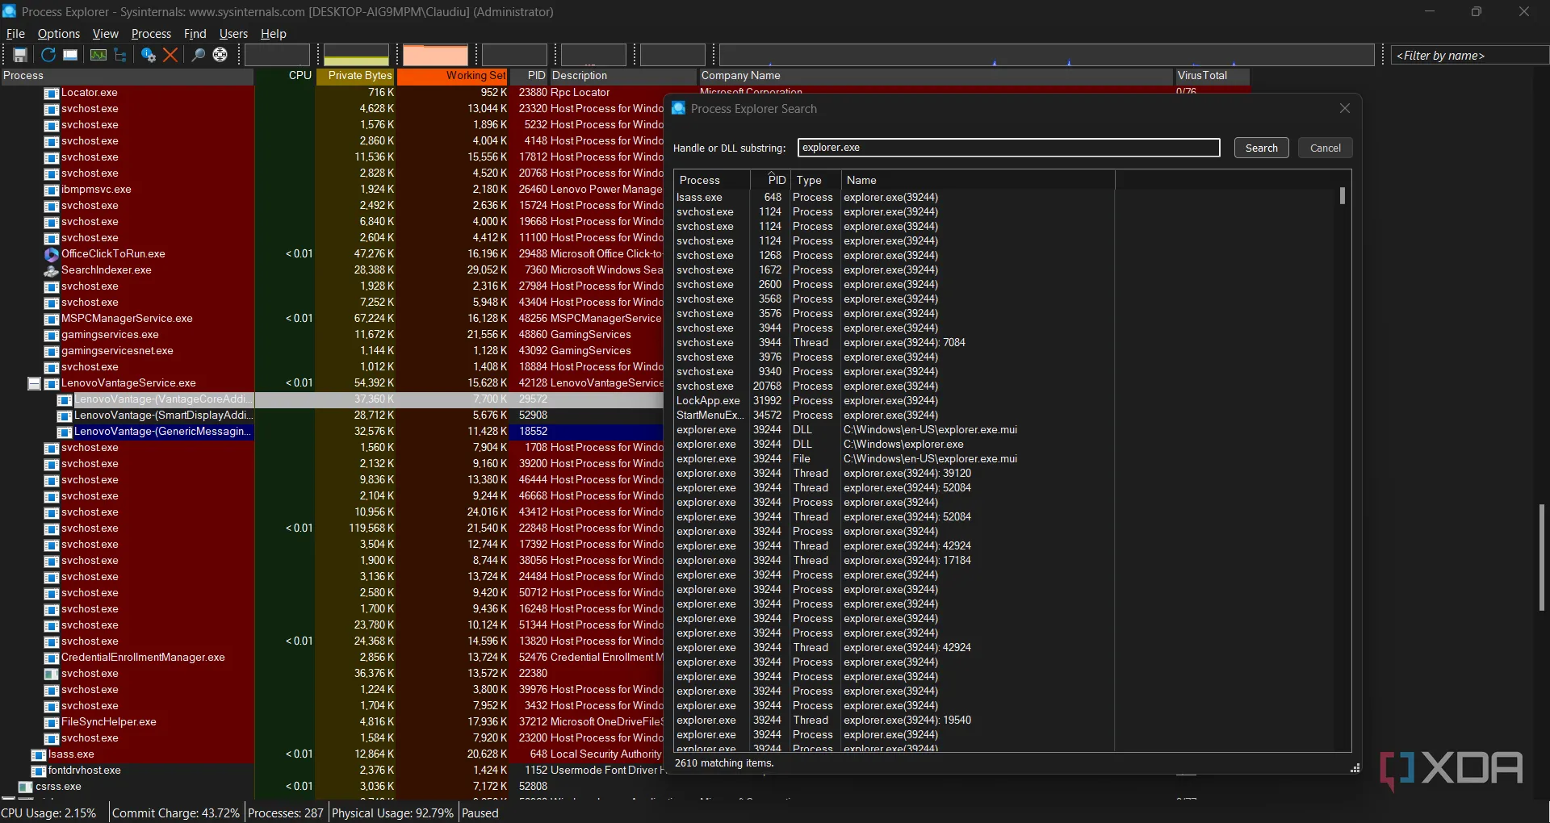Click the Locator.exe process icon
The height and width of the screenshot is (823, 1550).
(52, 93)
